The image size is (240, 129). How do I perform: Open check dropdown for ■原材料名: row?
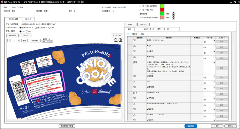pos(214,57)
